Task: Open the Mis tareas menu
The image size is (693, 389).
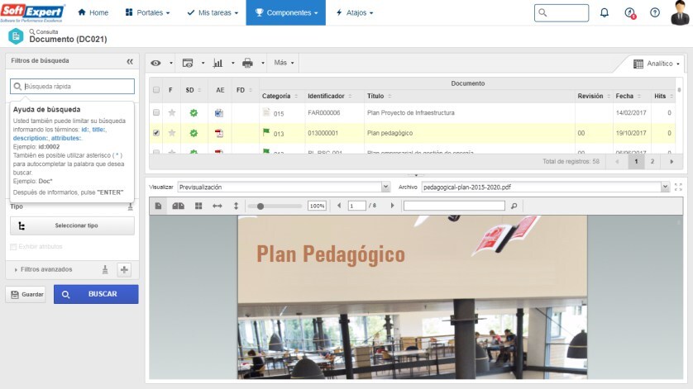Action: [213, 13]
